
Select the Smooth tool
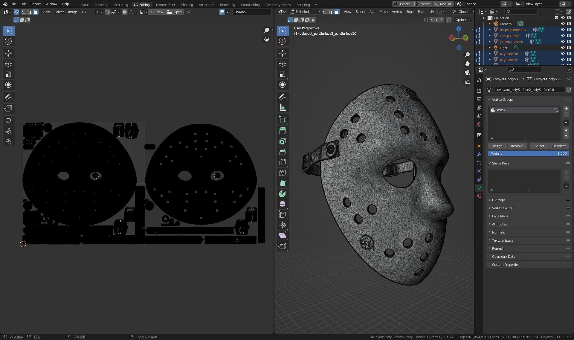tap(283, 204)
